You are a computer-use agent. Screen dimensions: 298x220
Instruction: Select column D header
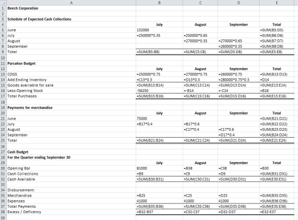[238, 3]
